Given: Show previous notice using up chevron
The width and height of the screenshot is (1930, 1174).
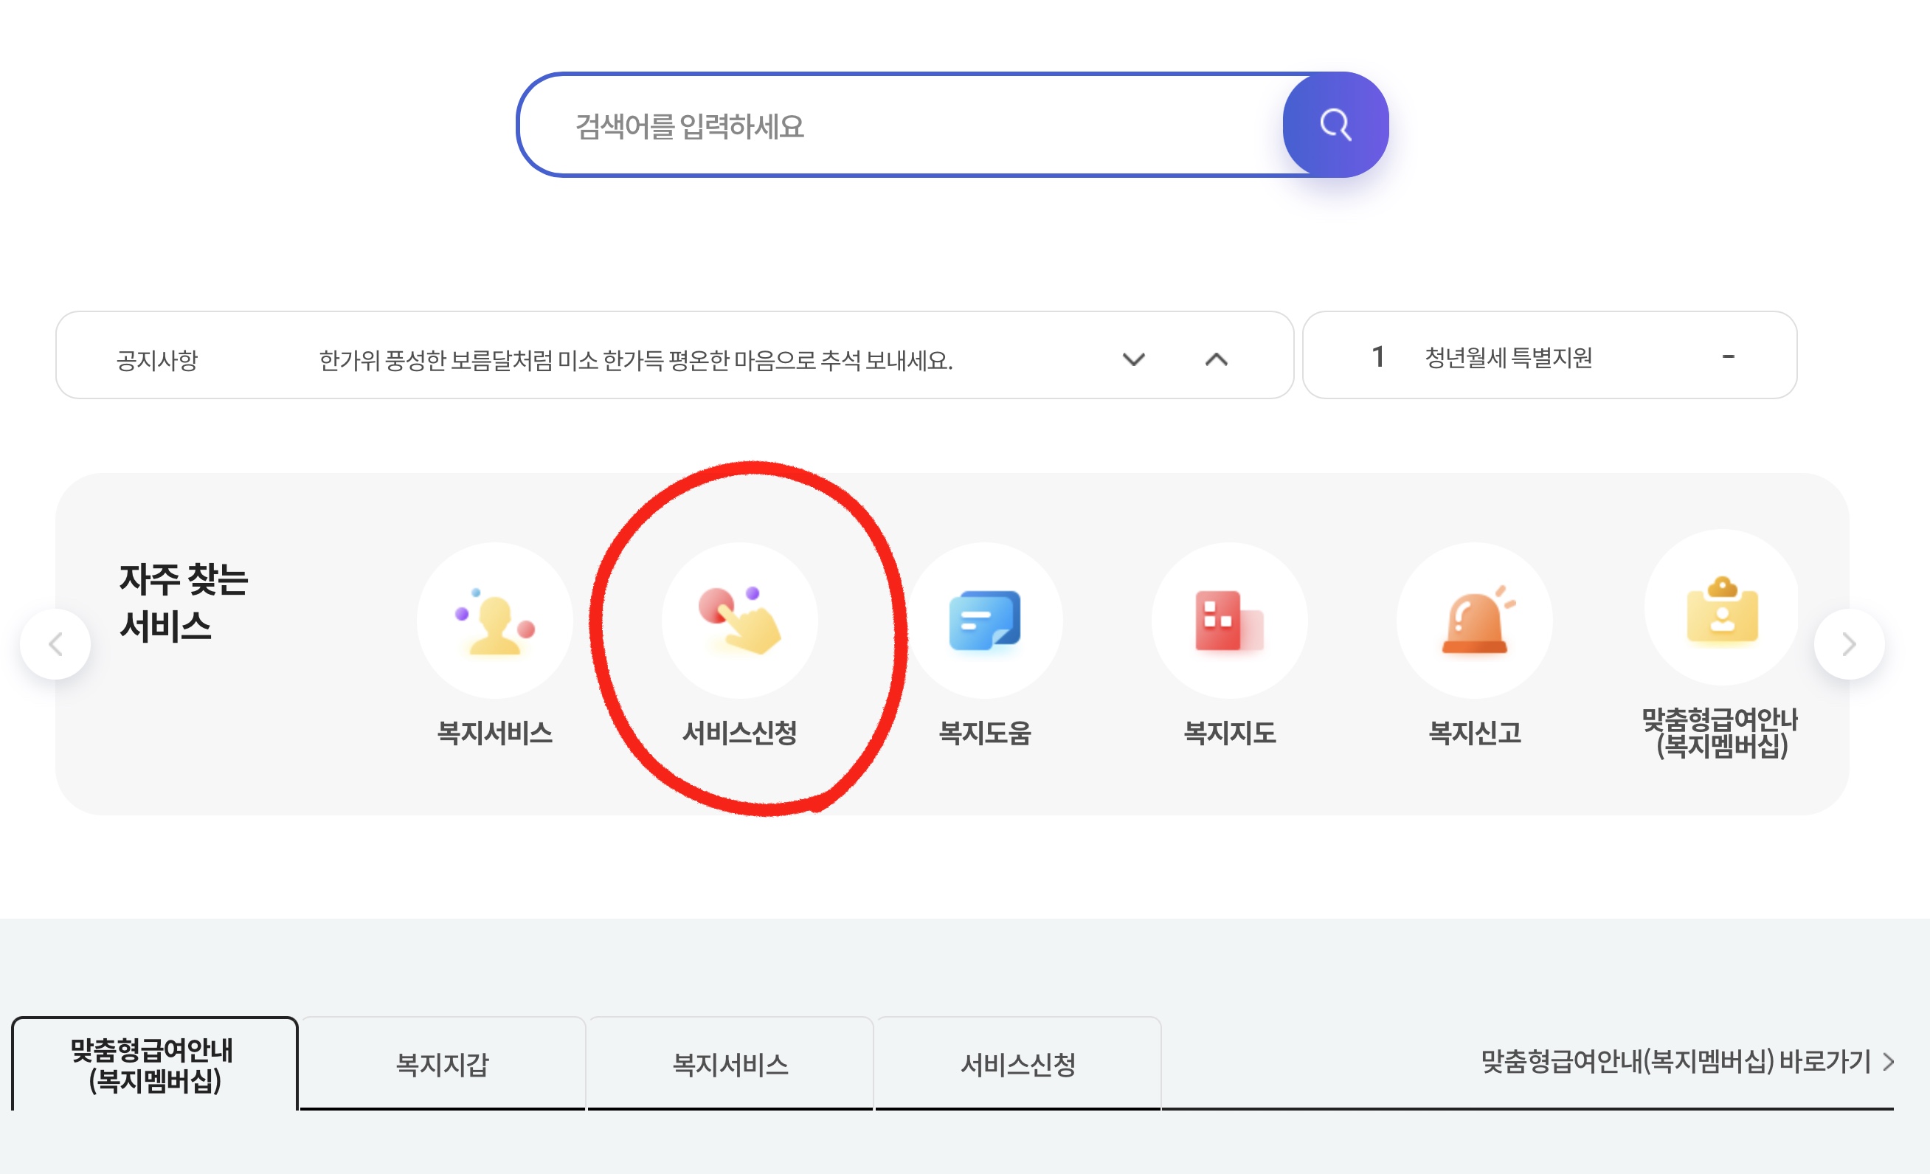Looking at the screenshot, I should (1217, 360).
